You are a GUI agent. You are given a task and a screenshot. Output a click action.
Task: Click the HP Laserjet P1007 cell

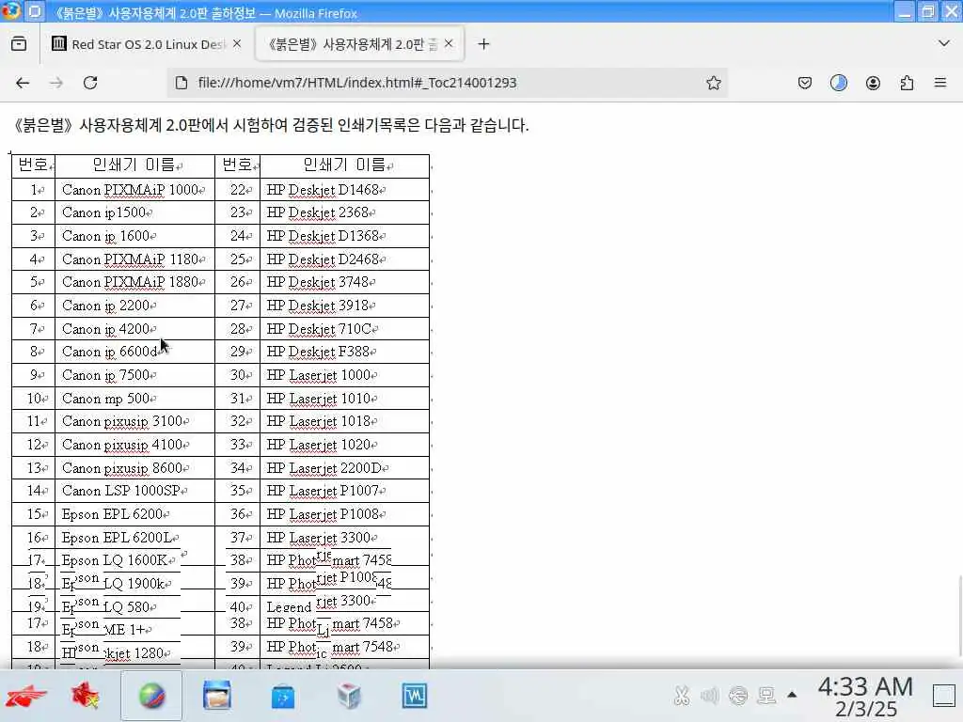(344, 491)
